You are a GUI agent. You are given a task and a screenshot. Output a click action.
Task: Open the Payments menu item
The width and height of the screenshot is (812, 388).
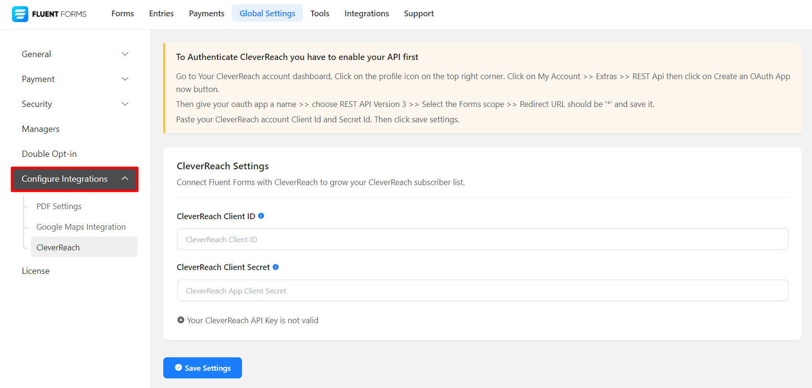(206, 13)
